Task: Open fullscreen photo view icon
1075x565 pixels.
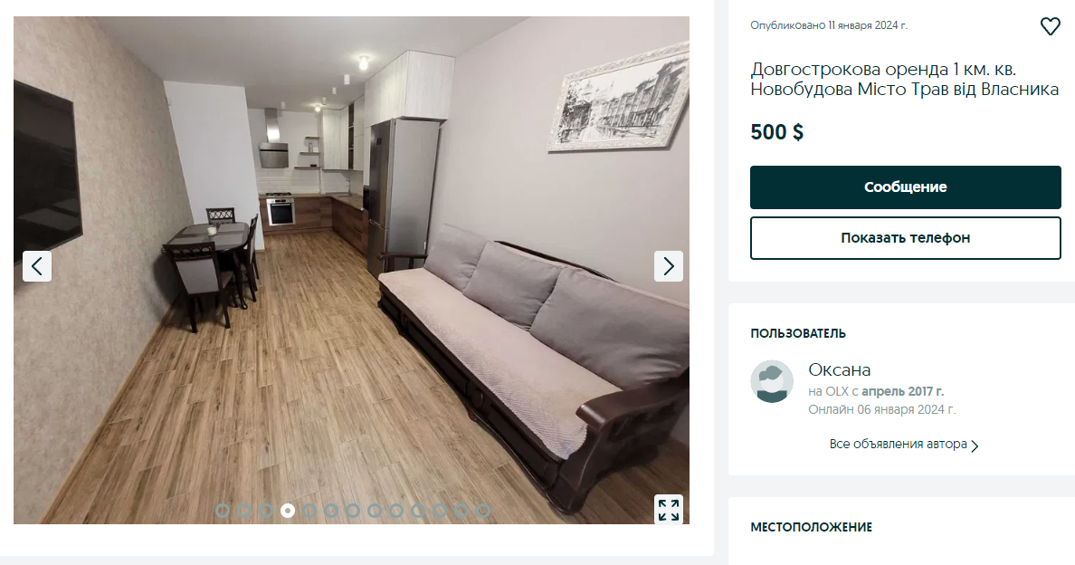Action: [669, 510]
